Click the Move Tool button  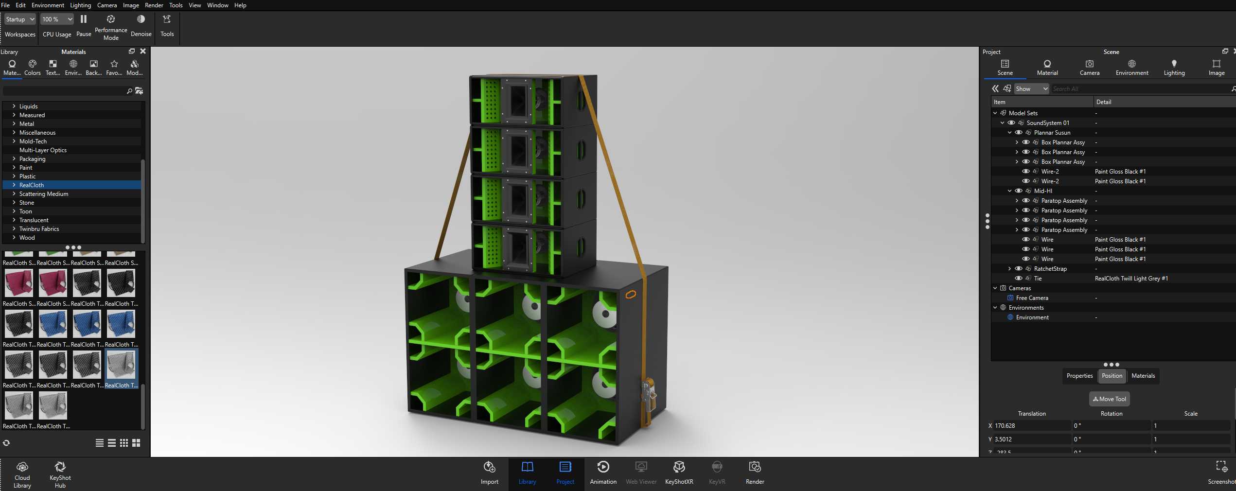[x=1109, y=399]
